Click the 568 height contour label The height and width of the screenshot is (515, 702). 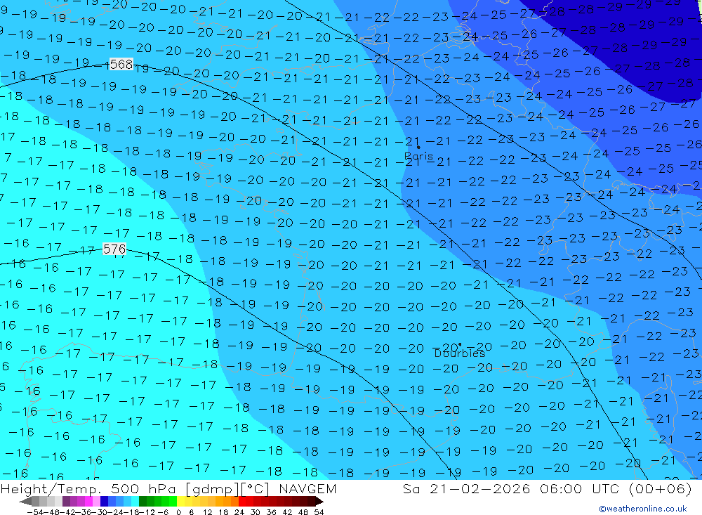121,65
